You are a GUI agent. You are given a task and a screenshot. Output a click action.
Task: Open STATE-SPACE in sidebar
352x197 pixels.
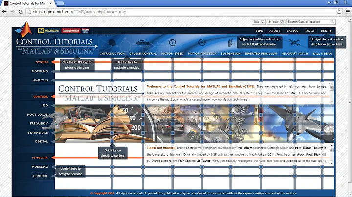(38, 133)
